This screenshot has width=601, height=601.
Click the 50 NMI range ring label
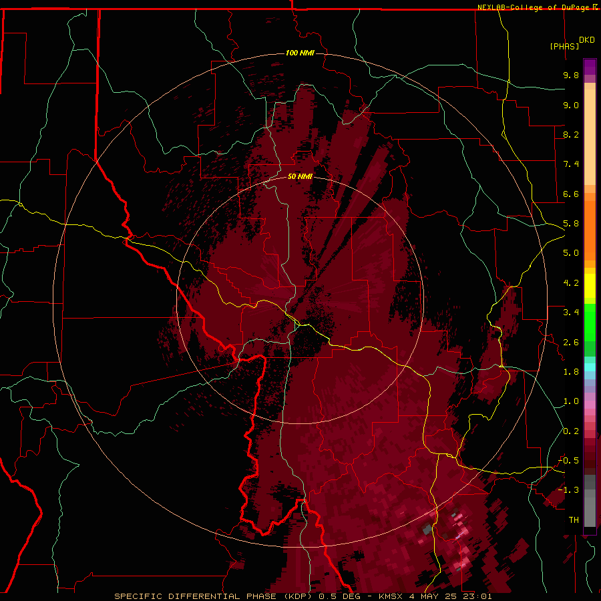(x=300, y=176)
